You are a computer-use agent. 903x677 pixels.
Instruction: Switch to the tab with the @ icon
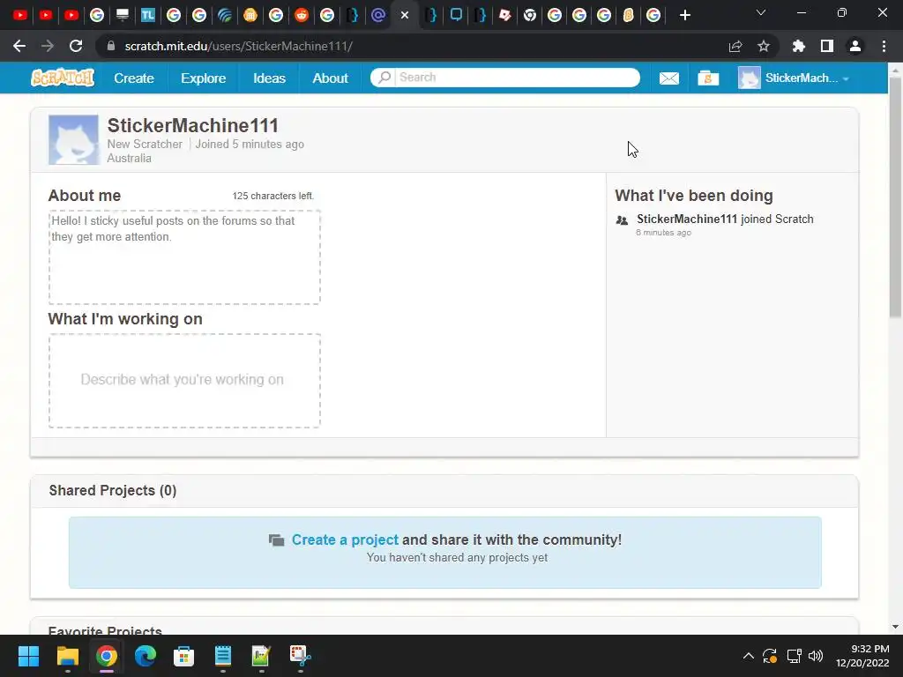tap(378, 15)
